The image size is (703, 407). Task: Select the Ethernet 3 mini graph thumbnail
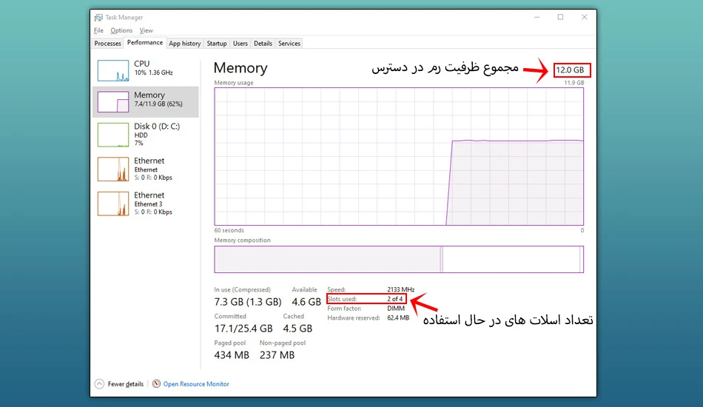tap(113, 203)
